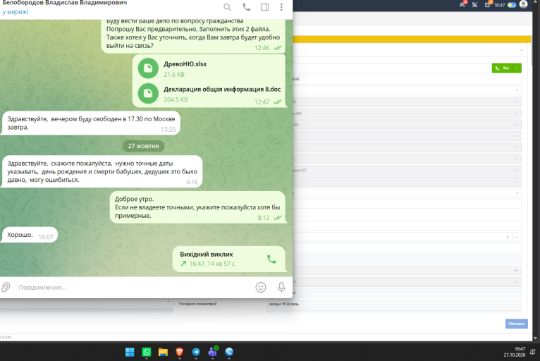This screenshot has width=540, height=361.
Task: Click the 'у мережі' online status text
Action: (x=15, y=12)
